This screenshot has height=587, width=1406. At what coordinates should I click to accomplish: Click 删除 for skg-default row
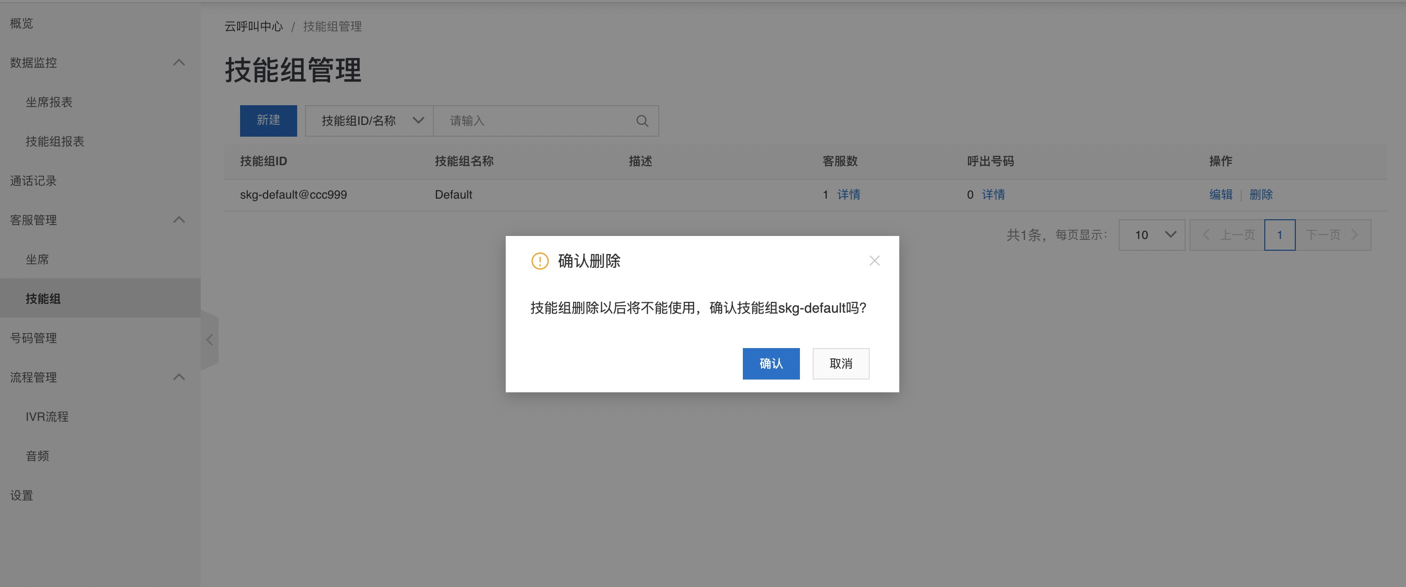click(x=1261, y=195)
